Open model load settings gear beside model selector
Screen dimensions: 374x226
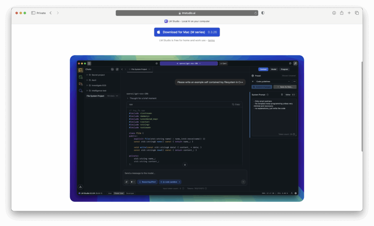pos(156,64)
